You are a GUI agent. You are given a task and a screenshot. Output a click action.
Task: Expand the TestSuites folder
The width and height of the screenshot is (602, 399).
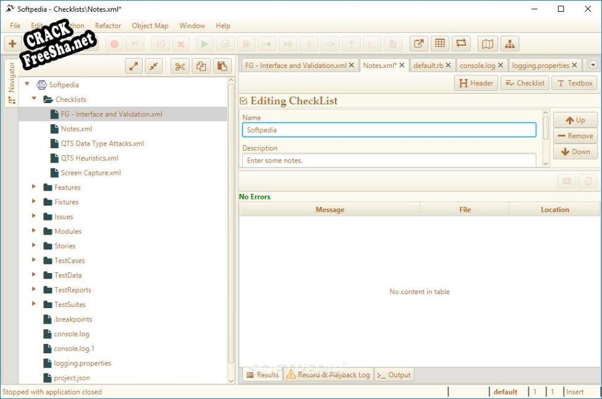(35, 304)
